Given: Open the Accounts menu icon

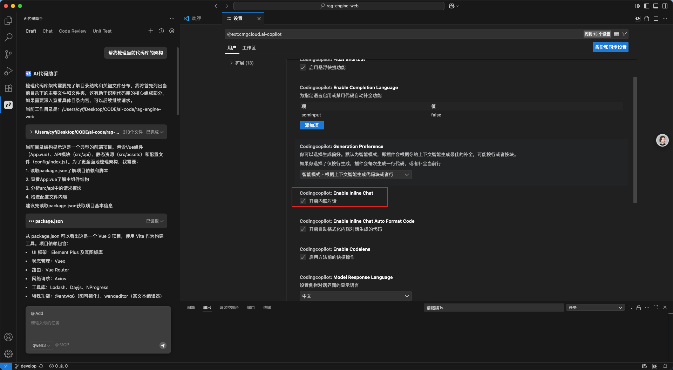Looking at the screenshot, I should click(x=8, y=337).
